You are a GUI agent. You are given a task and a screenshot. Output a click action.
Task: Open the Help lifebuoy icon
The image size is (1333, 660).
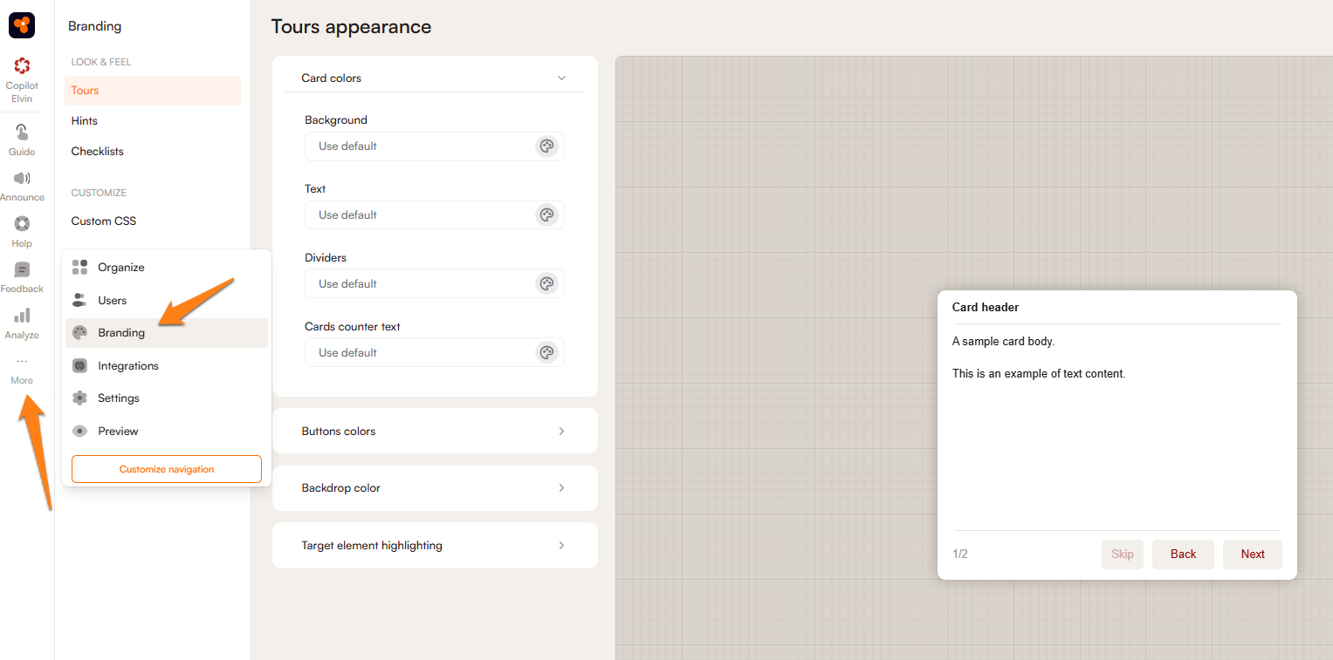point(22,224)
